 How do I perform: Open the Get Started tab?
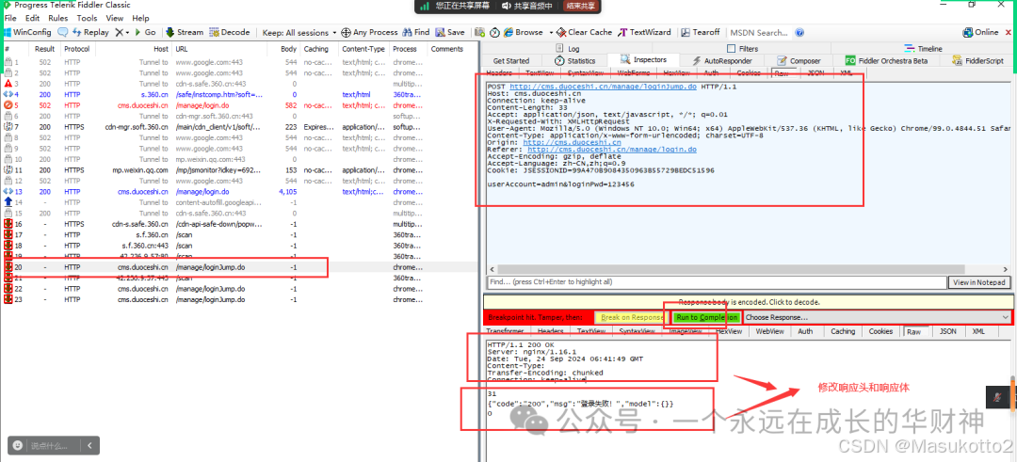[511, 60]
